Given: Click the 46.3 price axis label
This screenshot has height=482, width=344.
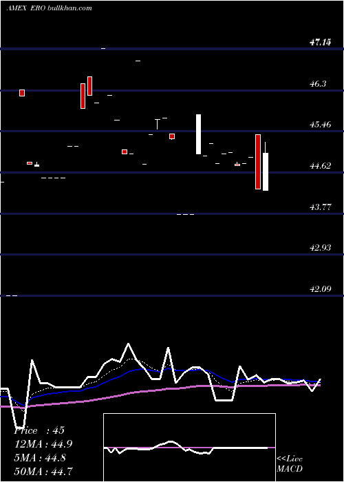Looking at the screenshot, I should coord(318,84).
